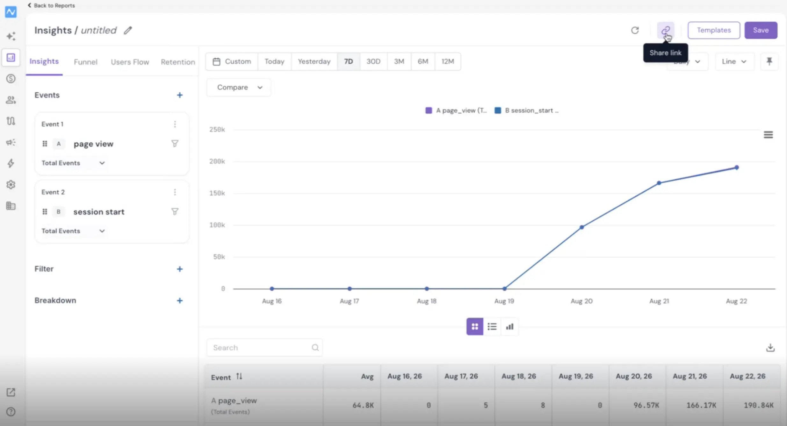Switch to the Users Flow tab

coord(130,62)
